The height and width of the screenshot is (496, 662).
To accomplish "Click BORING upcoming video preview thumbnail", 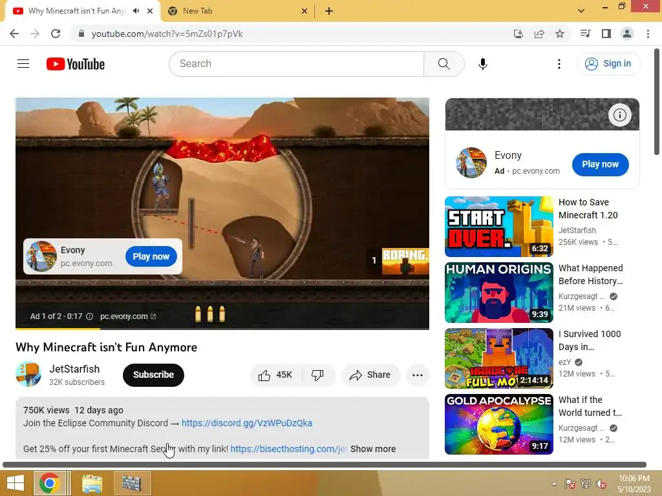I will tap(405, 261).
